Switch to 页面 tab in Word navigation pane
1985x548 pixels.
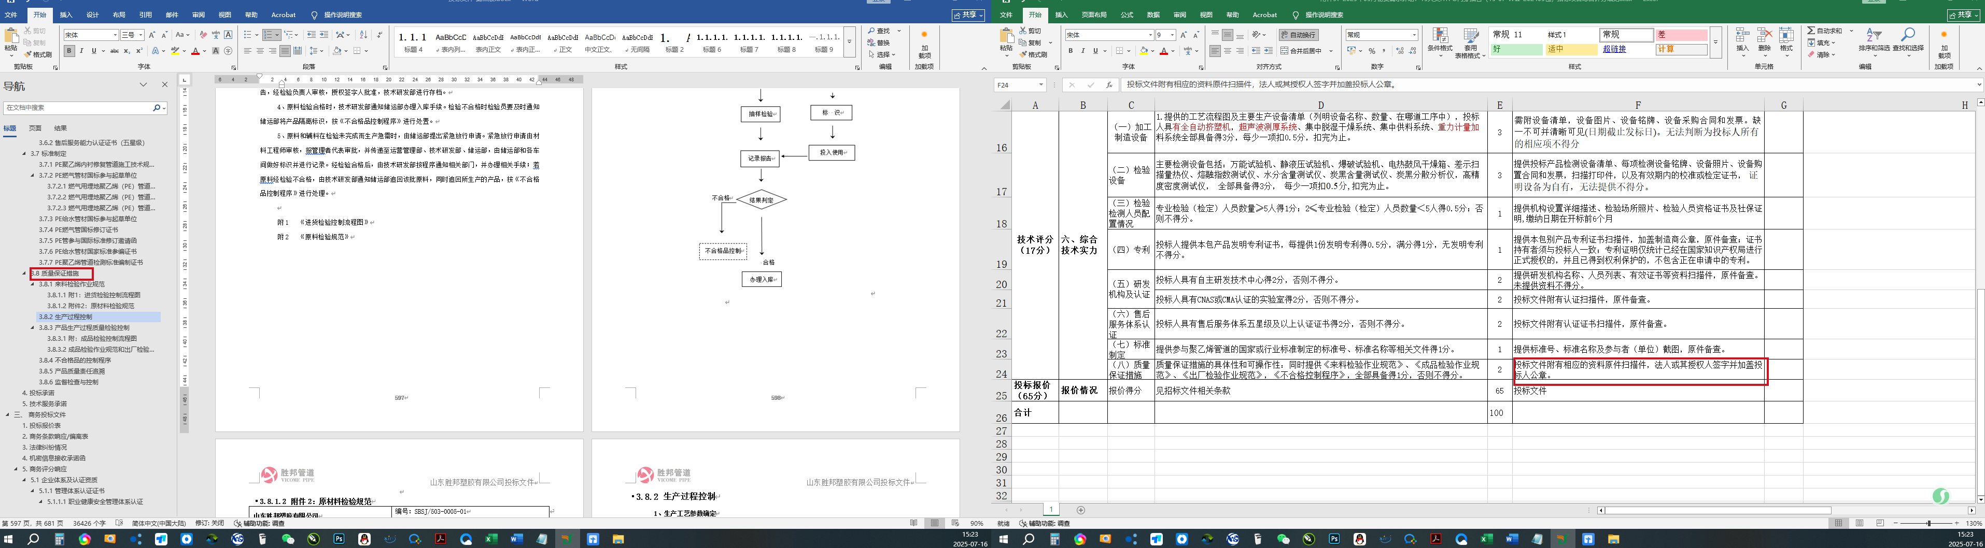point(35,128)
